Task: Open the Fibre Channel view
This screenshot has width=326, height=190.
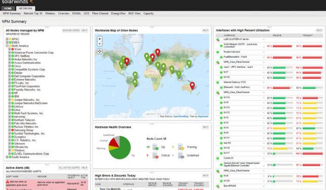Action: 100,14
